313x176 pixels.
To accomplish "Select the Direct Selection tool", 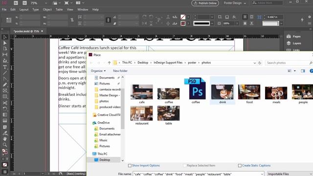I will click(5, 43).
